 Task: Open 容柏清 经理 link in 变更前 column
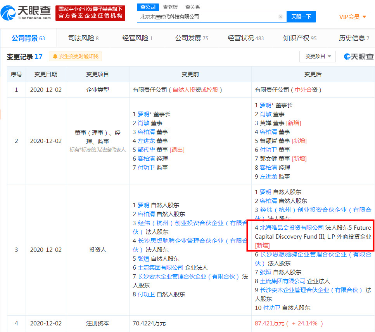(x=146, y=158)
